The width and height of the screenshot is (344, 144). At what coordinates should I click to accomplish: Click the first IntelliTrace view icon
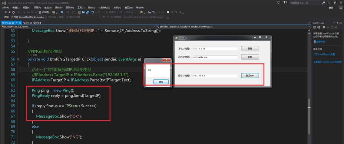(x=315, y=27)
